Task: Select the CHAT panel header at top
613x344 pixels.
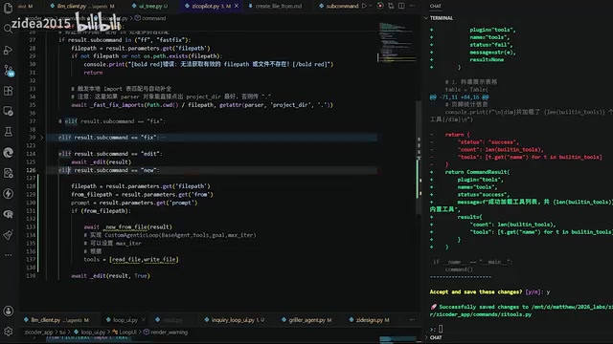Action: point(435,6)
